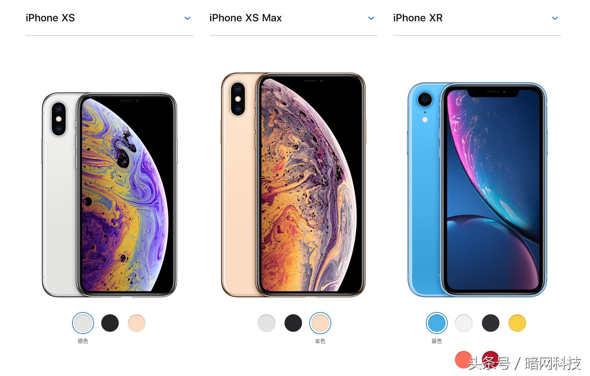Select space gray color for iPhone XS Max
590x376 pixels.
[293, 323]
